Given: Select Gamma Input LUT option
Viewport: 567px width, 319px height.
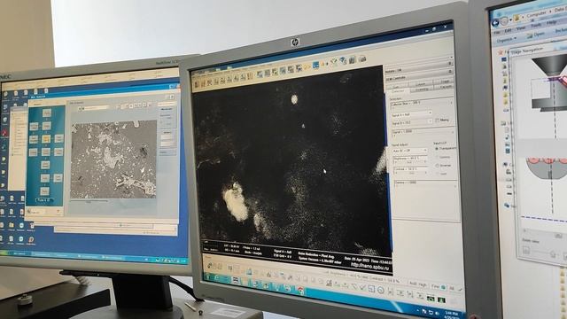Looking at the screenshot, I should pyautogui.click(x=437, y=157).
